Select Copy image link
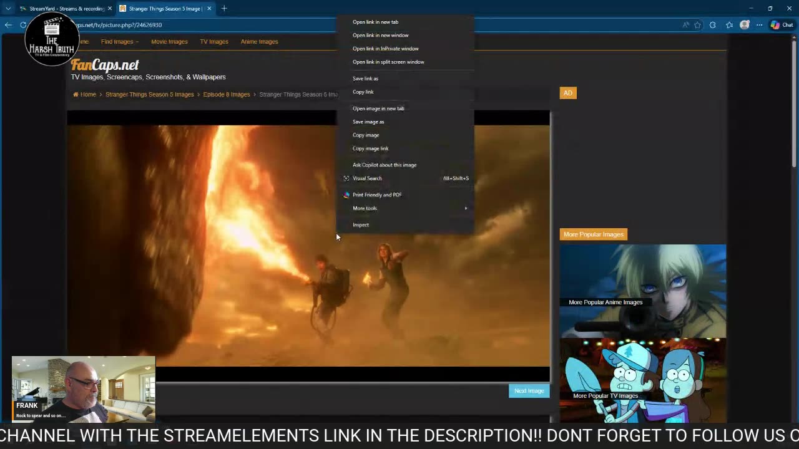Viewport: 799px width, 449px height. click(405, 148)
